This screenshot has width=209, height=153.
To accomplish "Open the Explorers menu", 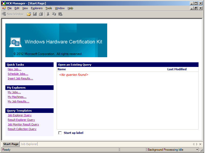I will [36, 8].
